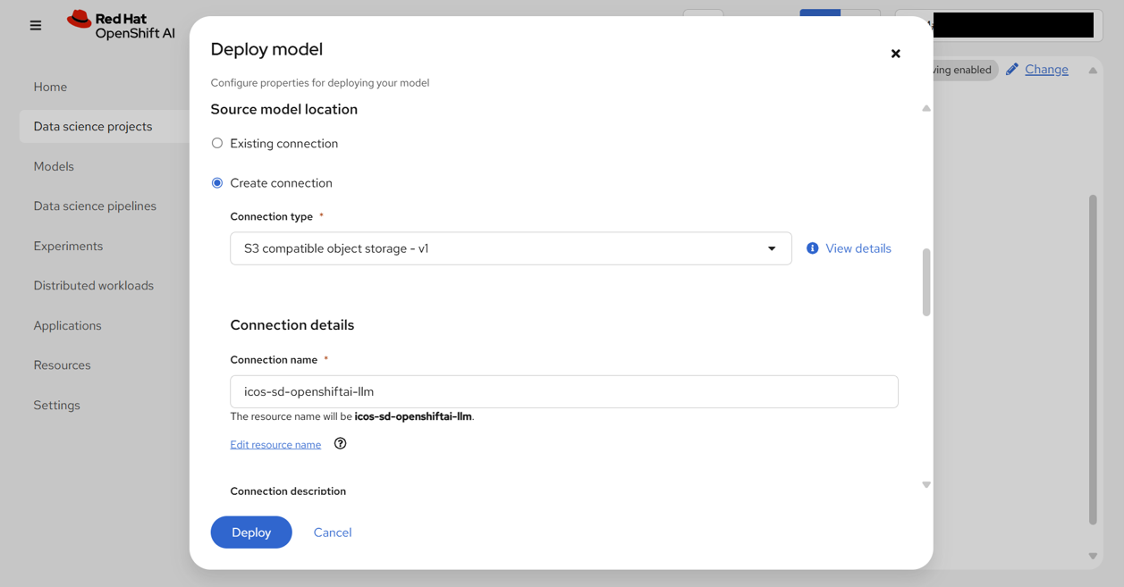Open the Connection type dropdown
This screenshot has width=1124, height=587.
click(x=511, y=248)
